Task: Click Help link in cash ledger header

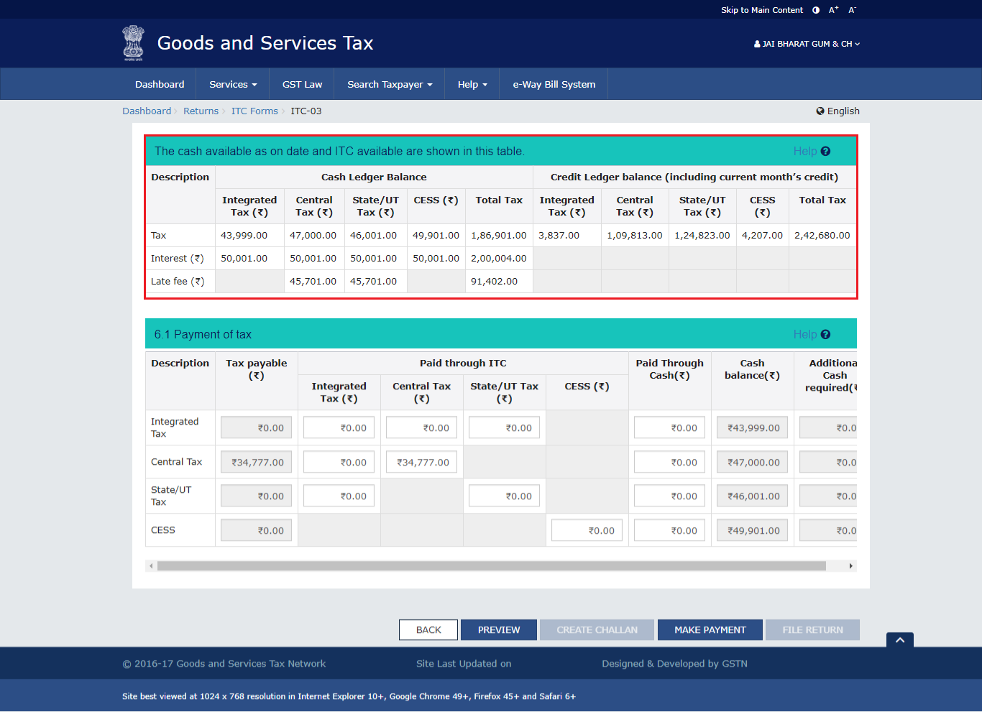Action: pos(805,152)
